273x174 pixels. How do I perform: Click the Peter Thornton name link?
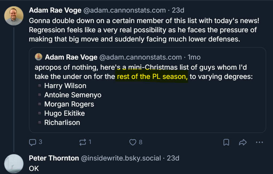(x=54, y=158)
